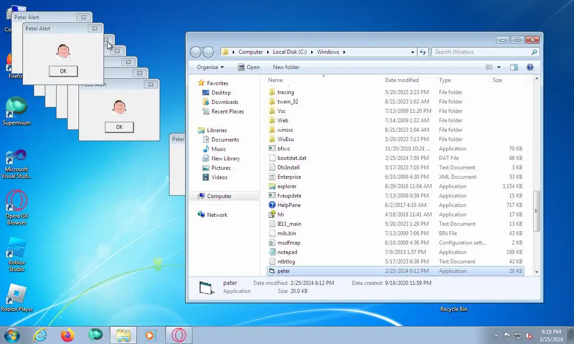This screenshot has width=574, height=344.
Task: Sort by the Name column header
Action: [324, 80]
